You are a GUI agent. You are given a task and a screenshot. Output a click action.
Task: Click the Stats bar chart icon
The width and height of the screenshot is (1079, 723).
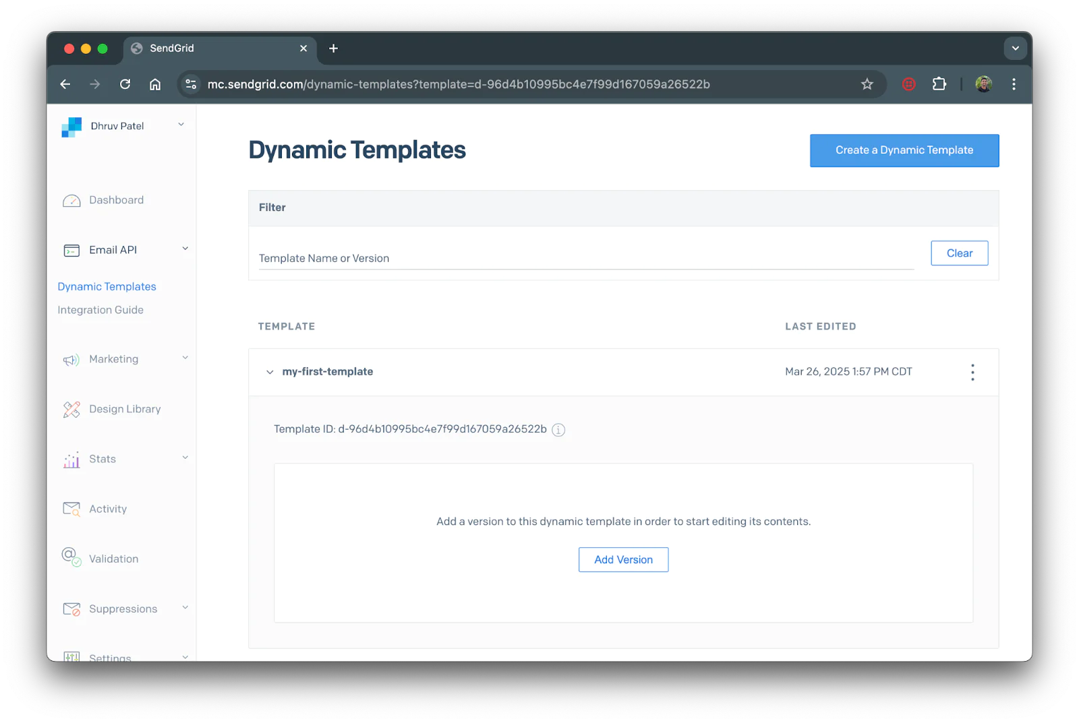[x=71, y=460]
